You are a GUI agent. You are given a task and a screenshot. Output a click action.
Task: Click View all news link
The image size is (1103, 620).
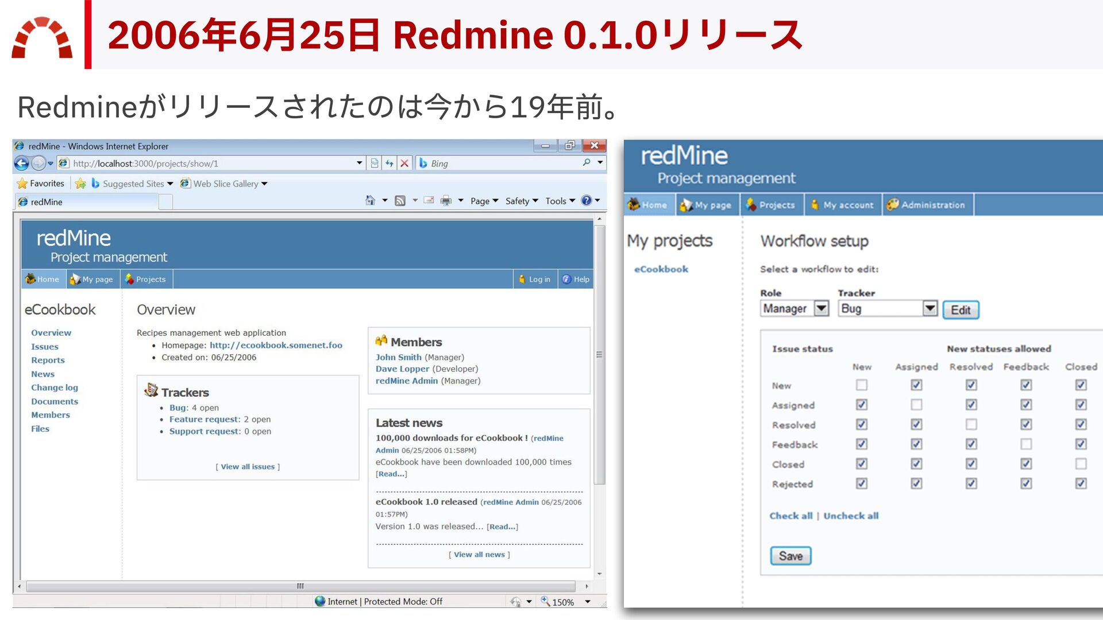(479, 555)
